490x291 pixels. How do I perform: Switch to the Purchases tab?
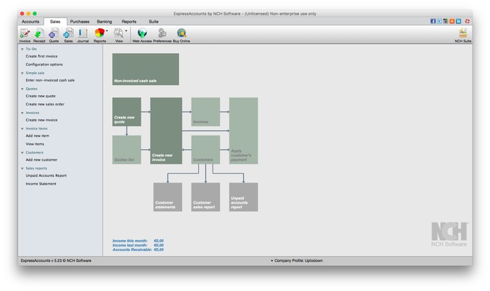[x=79, y=22]
